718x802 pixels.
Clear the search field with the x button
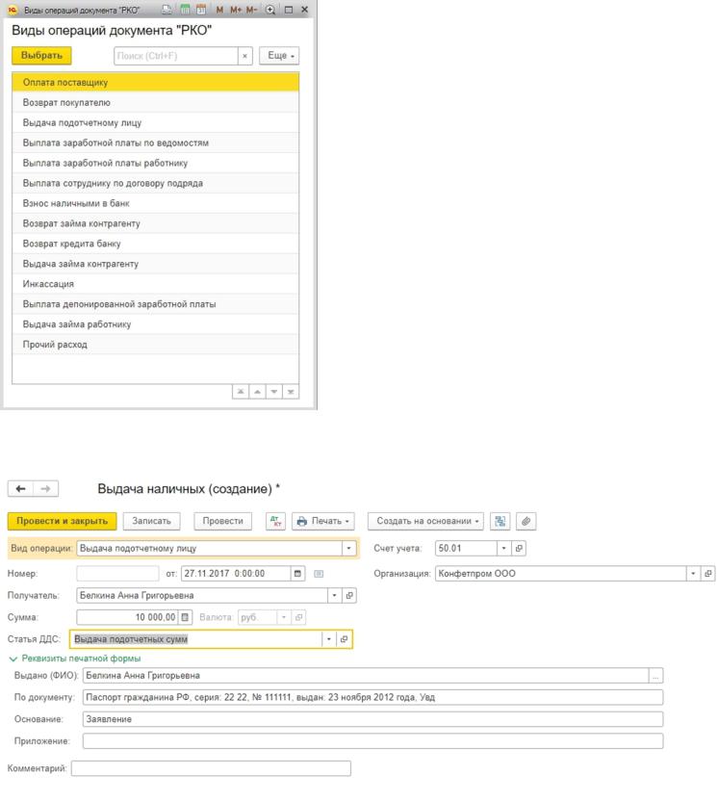[245, 56]
